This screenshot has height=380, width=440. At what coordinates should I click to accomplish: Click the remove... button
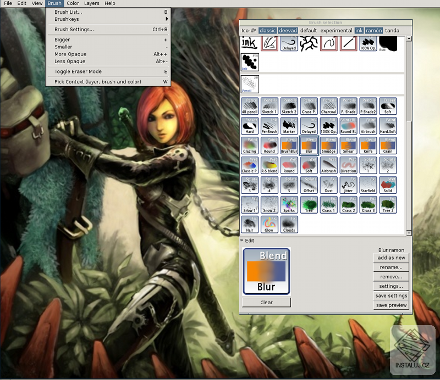pyautogui.click(x=391, y=277)
